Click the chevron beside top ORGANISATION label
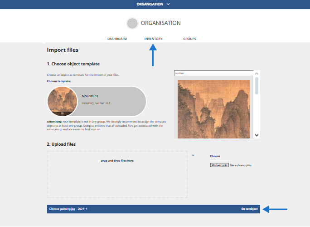The height and width of the screenshot is (227, 310). [x=168, y=4]
